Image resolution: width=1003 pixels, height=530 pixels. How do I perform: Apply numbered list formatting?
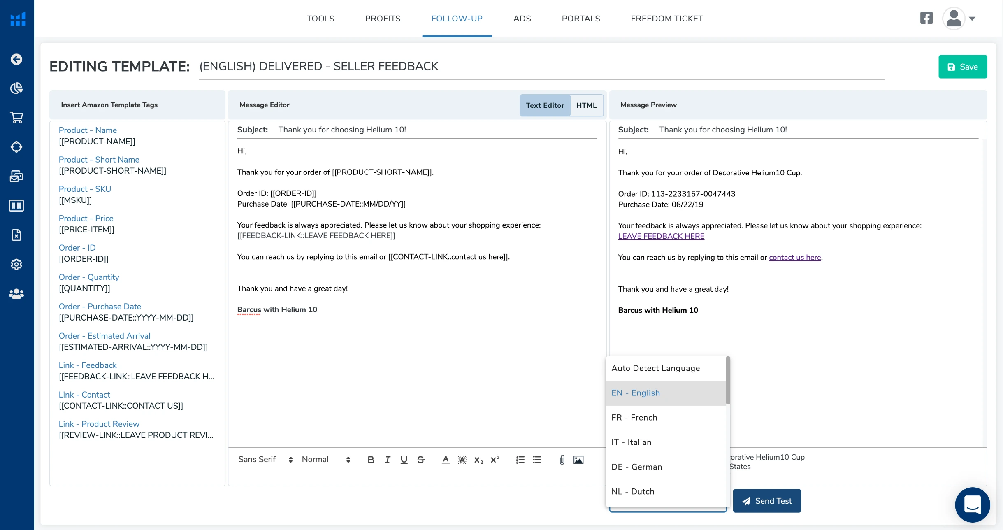point(520,460)
